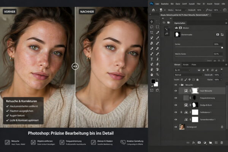The height and width of the screenshot is (152, 228).
Task: Toggle lock transparent pixels icon
Action: (x=182, y=80)
